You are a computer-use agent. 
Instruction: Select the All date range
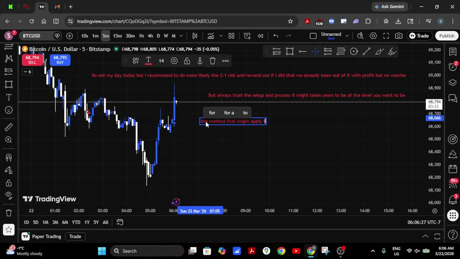coord(105,222)
